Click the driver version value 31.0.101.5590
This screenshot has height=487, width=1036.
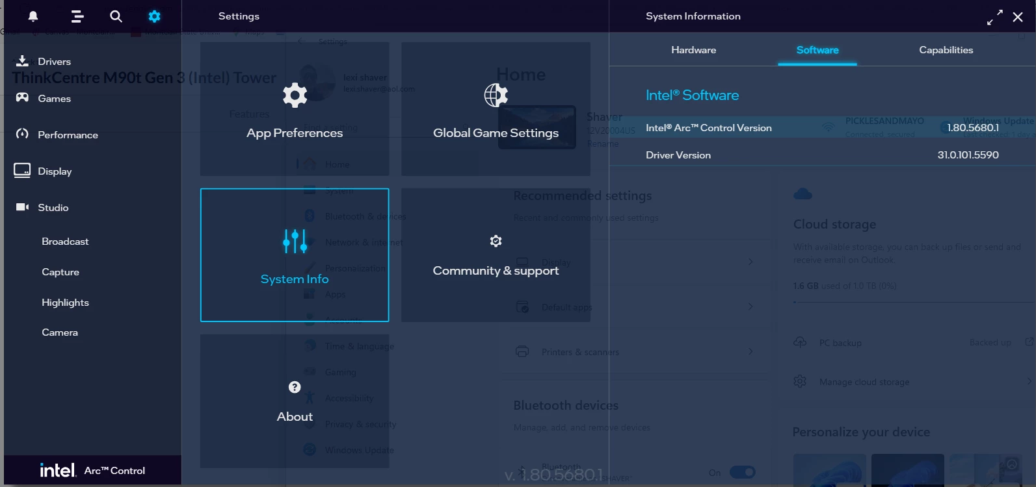pos(968,155)
